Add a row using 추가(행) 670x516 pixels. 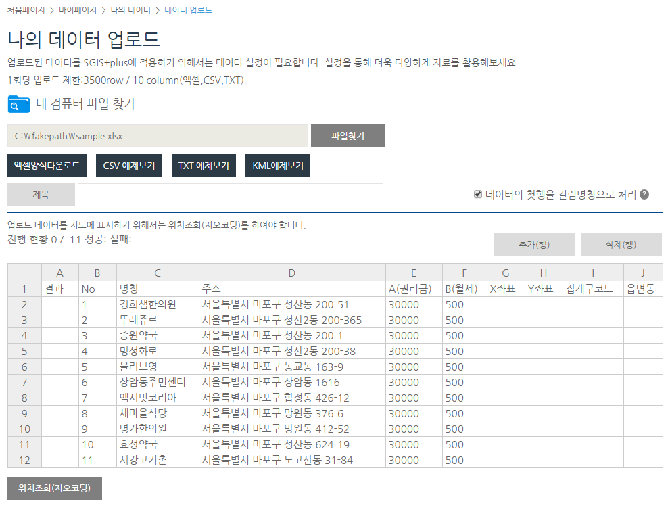[x=533, y=245]
